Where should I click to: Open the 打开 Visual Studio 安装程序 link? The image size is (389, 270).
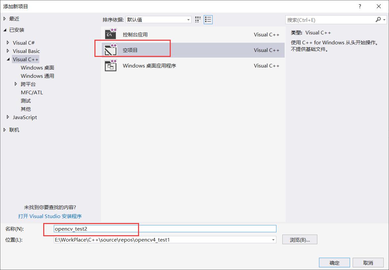point(50,216)
